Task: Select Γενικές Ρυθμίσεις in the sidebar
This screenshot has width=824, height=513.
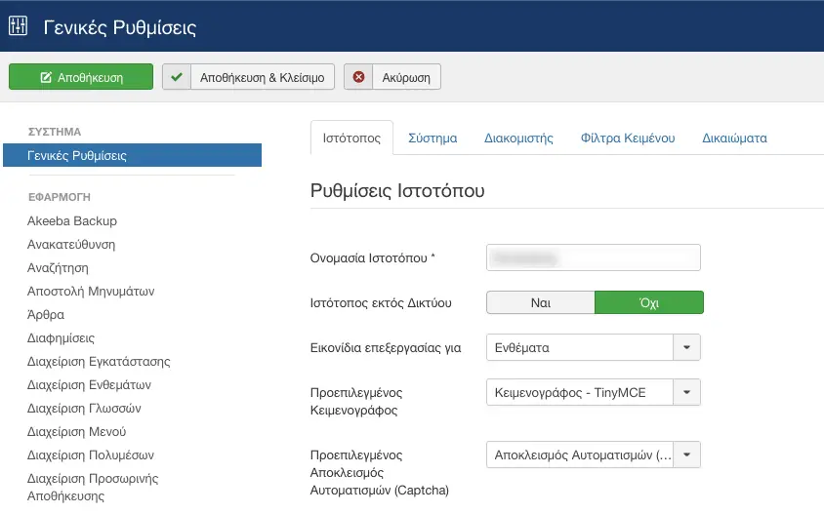Action: [133, 155]
